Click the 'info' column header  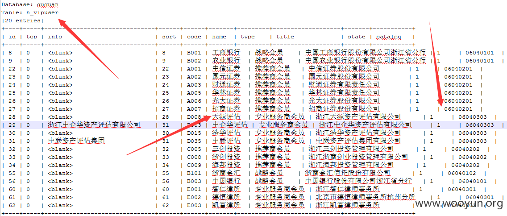tap(54, 37)
